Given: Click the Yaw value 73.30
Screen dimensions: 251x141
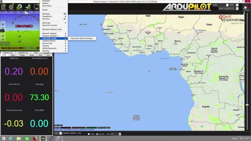Looking at the screenshot, I should pyautogui.click(x=39, y=98).
